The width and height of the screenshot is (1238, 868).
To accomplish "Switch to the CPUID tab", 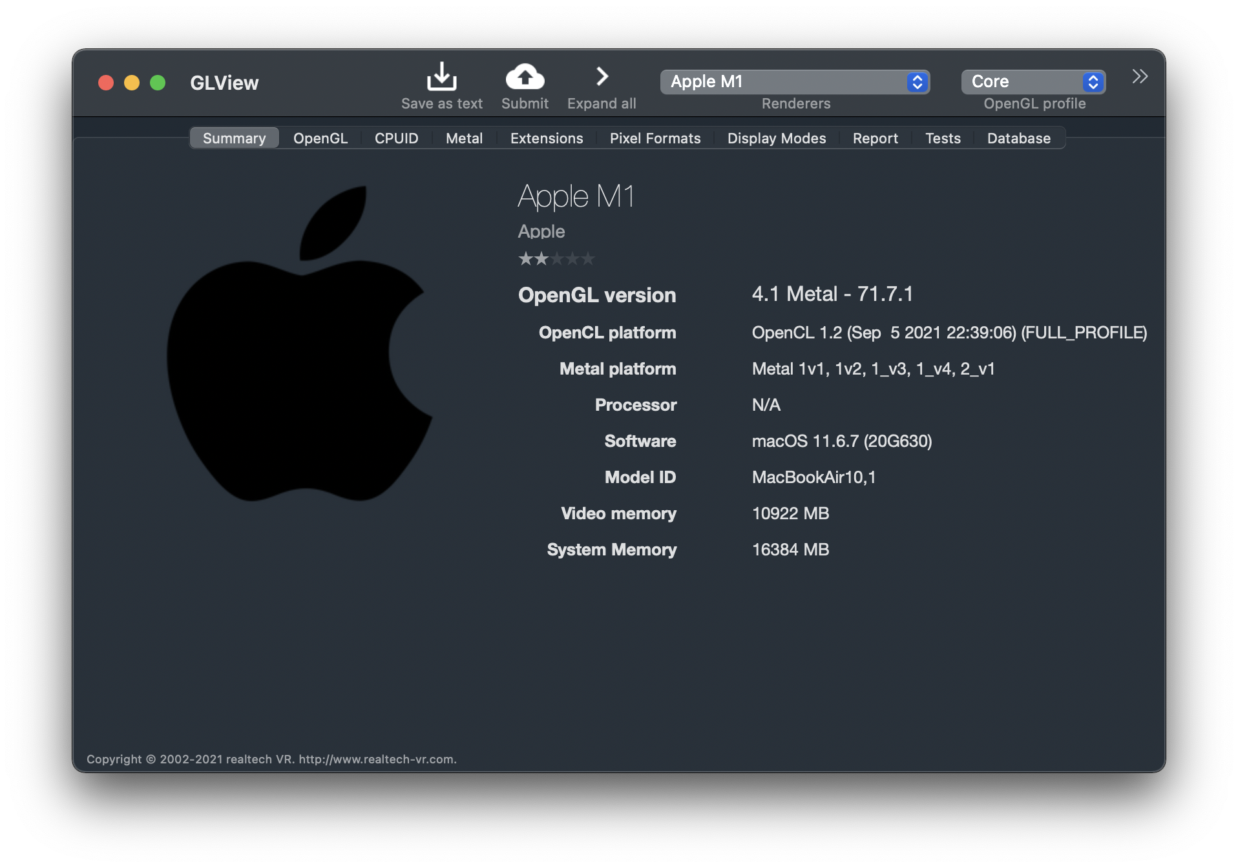I will [x=397, y=138].
